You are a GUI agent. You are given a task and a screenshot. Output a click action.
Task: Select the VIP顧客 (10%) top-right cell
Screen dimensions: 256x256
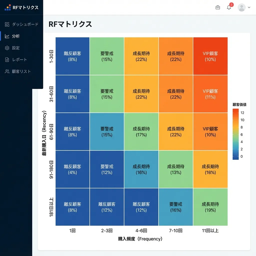210,56
